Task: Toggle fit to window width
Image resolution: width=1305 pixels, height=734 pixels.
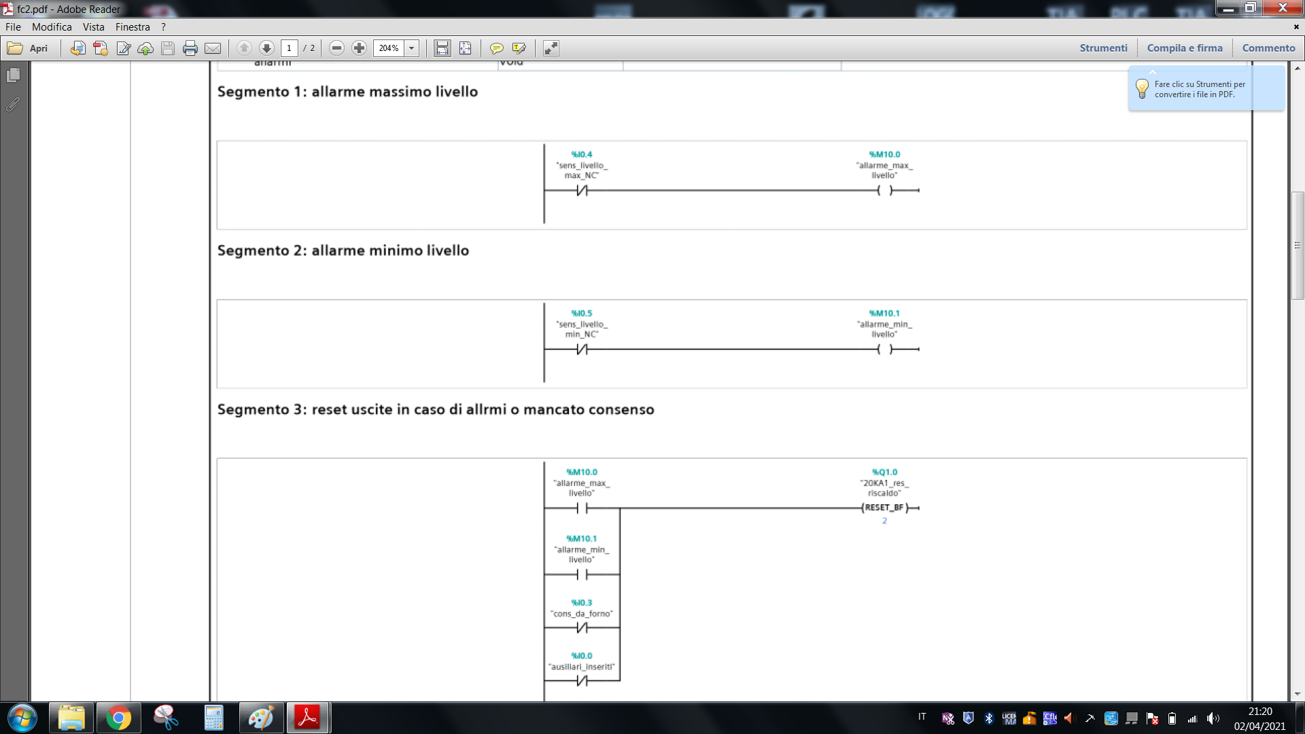Action: click(442, 48)
